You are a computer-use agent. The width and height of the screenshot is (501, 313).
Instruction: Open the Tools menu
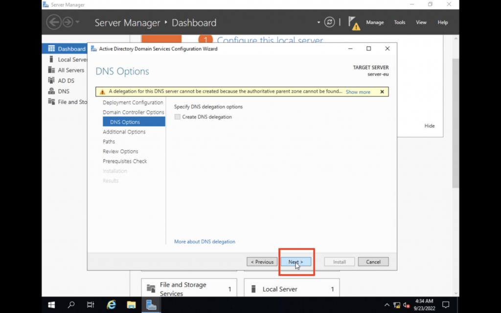point(400,22)
